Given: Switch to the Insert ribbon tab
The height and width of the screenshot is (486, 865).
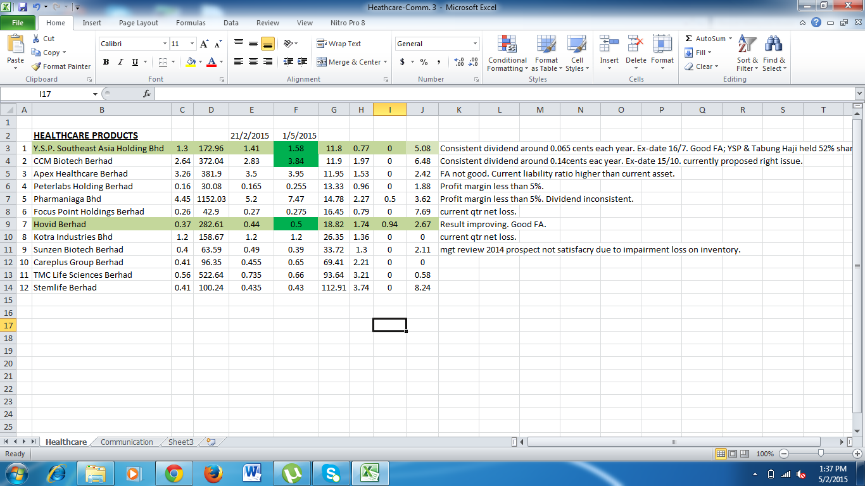Looking at the screenshot, I should [92, 23].
